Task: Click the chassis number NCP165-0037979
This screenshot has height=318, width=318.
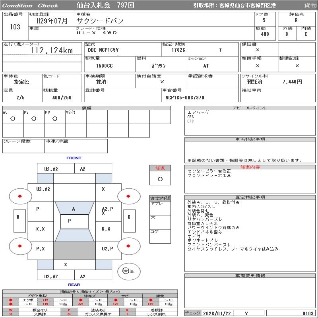Action: [x=185, y=97]
